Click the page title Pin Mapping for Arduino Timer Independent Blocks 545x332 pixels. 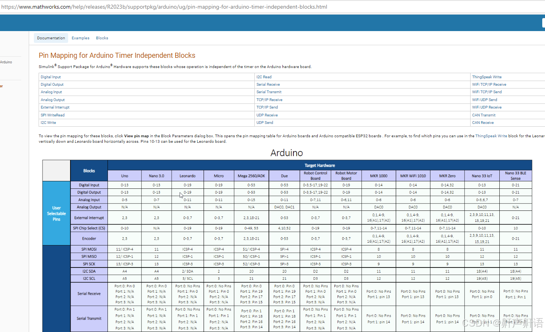pos(117,55)
